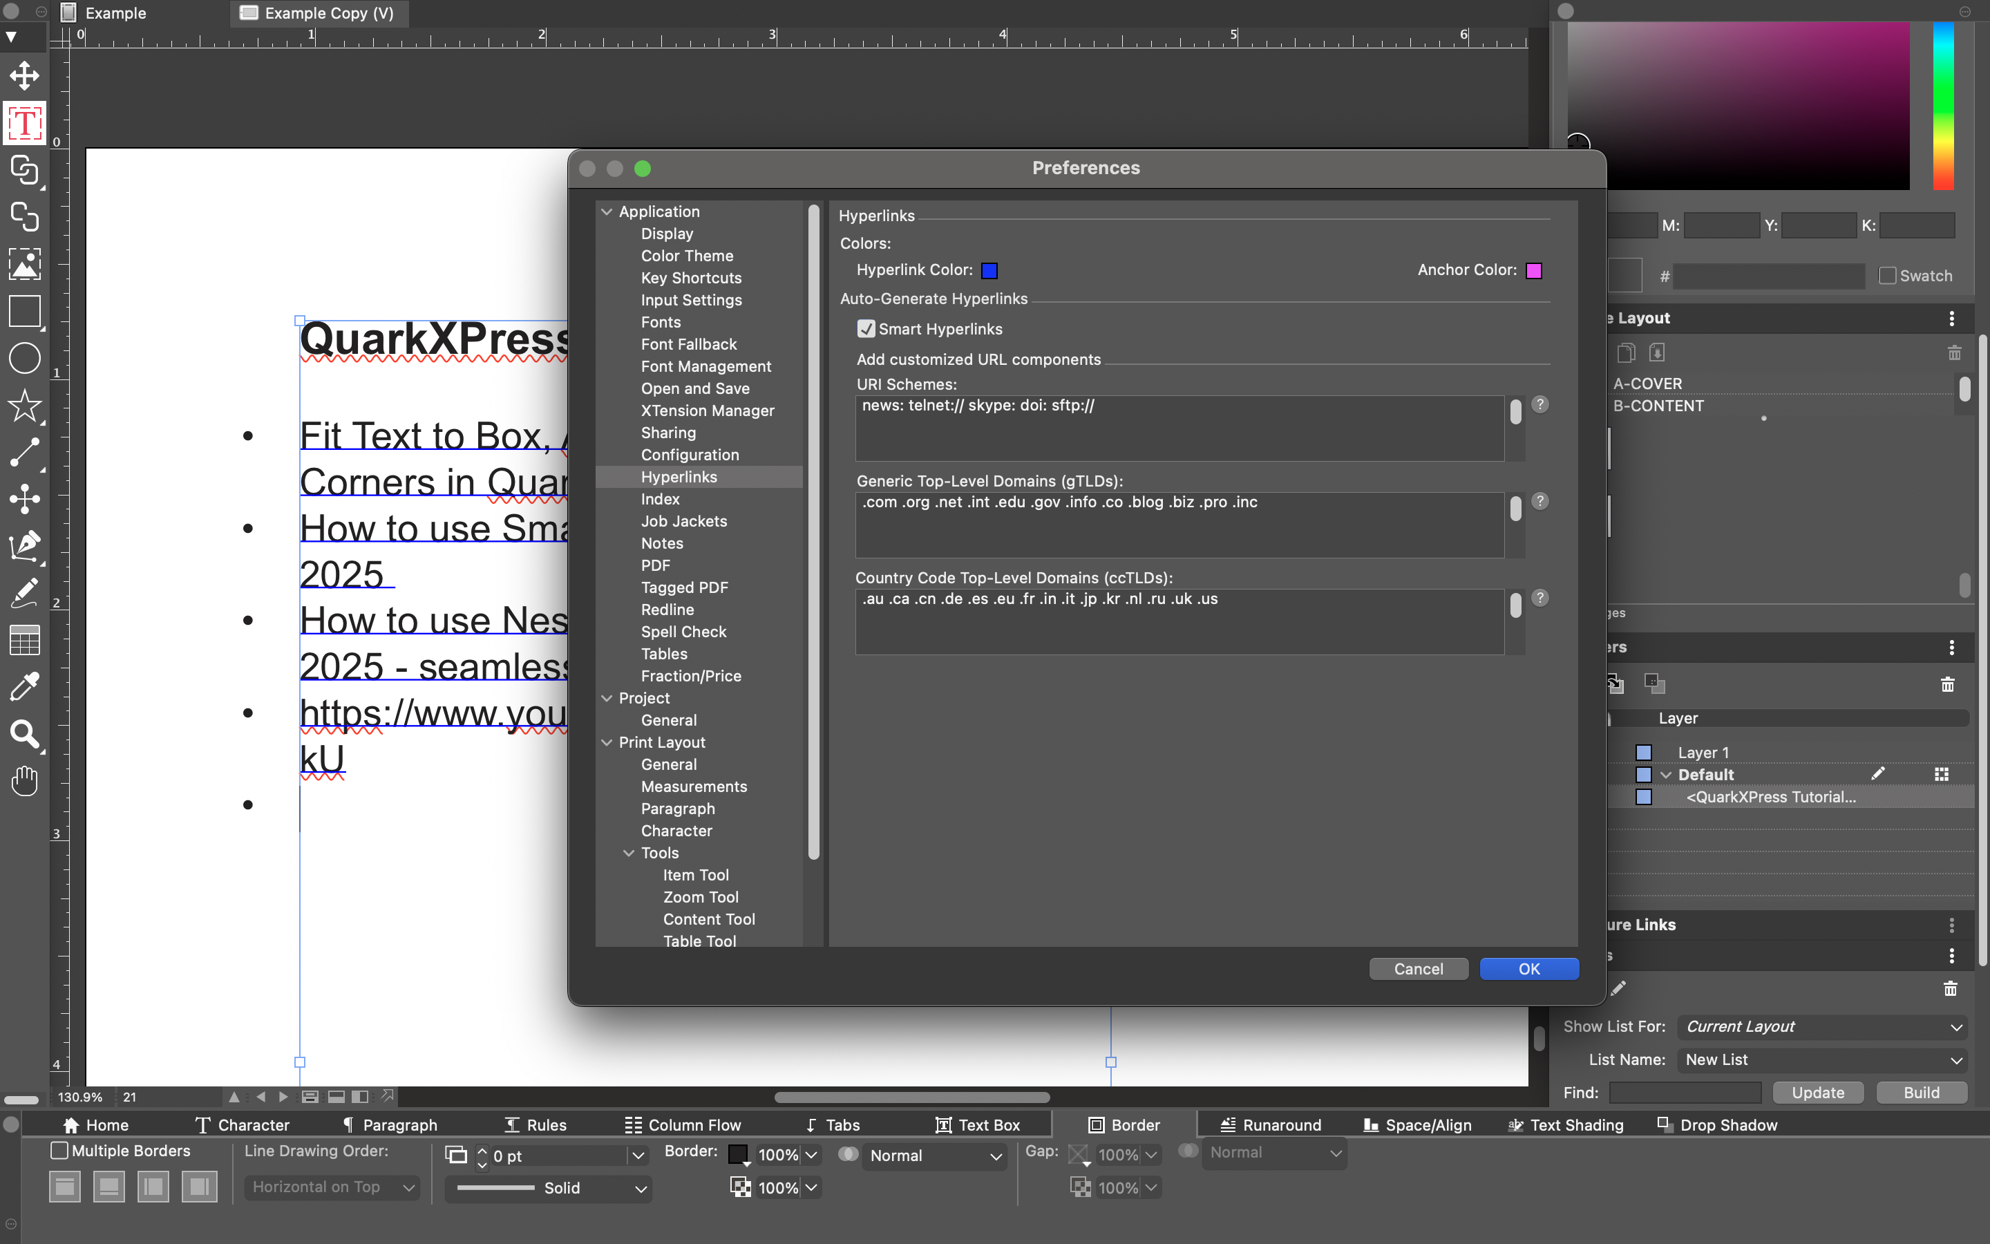
Task: Collapse the Application preferences group
Action: pos(607,211)
